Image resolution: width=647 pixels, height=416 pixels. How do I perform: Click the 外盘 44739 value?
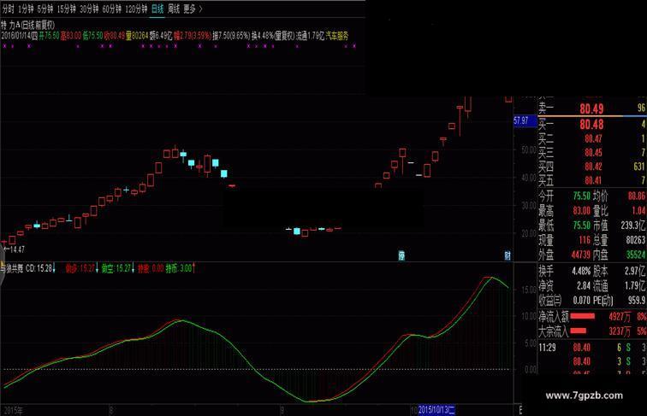click(581, 255)
